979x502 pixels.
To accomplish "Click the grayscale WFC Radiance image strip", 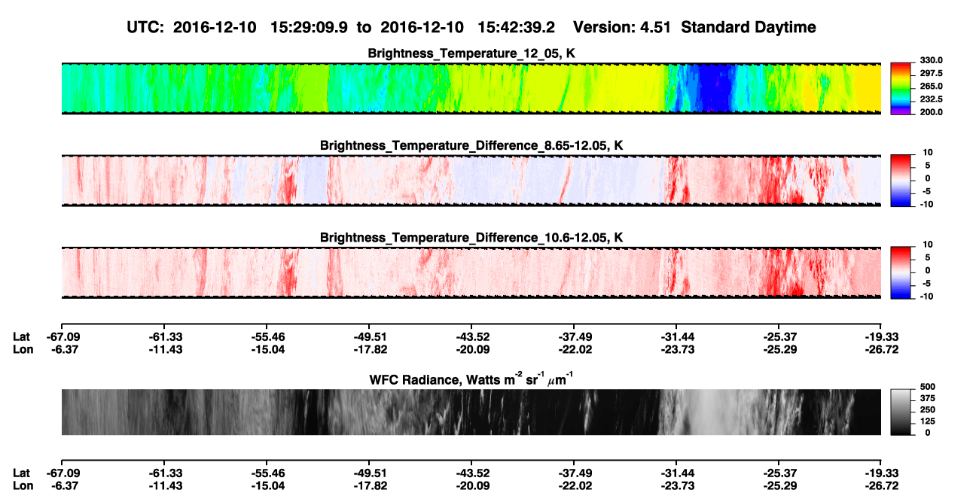I will (471, 412).
